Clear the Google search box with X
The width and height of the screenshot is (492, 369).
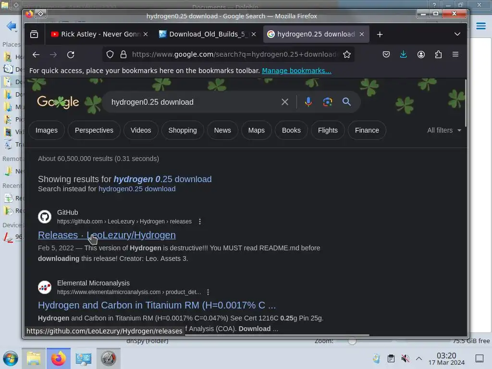pos(285,102)
